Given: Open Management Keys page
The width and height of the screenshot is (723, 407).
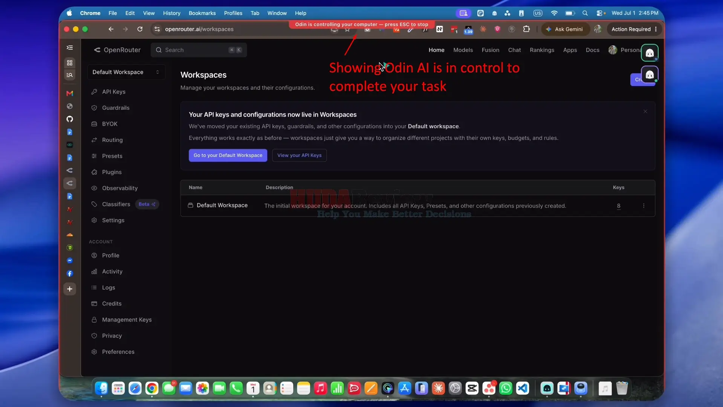Looking at the screenshot, I should click(127, 320).
